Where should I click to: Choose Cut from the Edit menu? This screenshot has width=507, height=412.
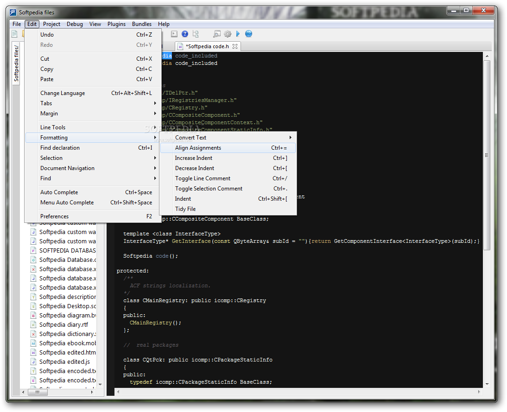click(93, 59)
